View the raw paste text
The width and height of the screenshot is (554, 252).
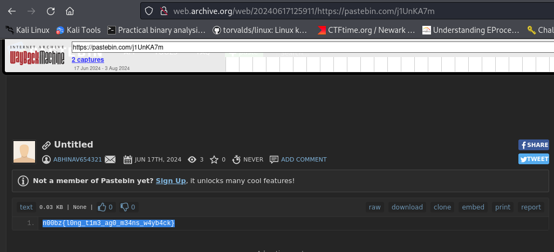pyautogui.click(x=374, y=207)
